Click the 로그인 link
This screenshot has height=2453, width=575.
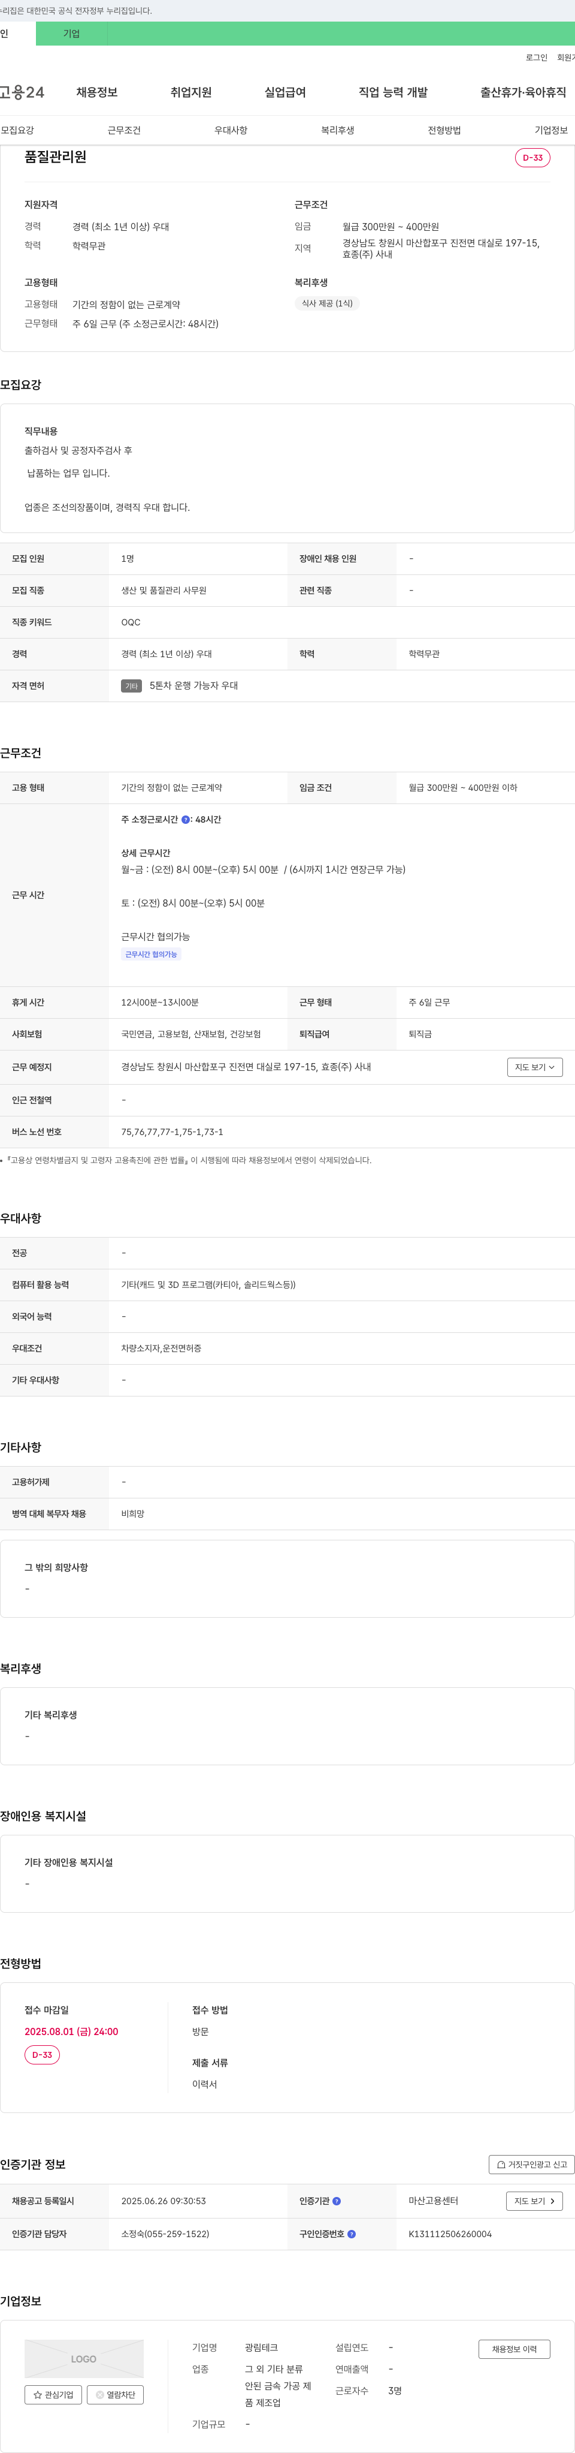[x=536, y=58]
